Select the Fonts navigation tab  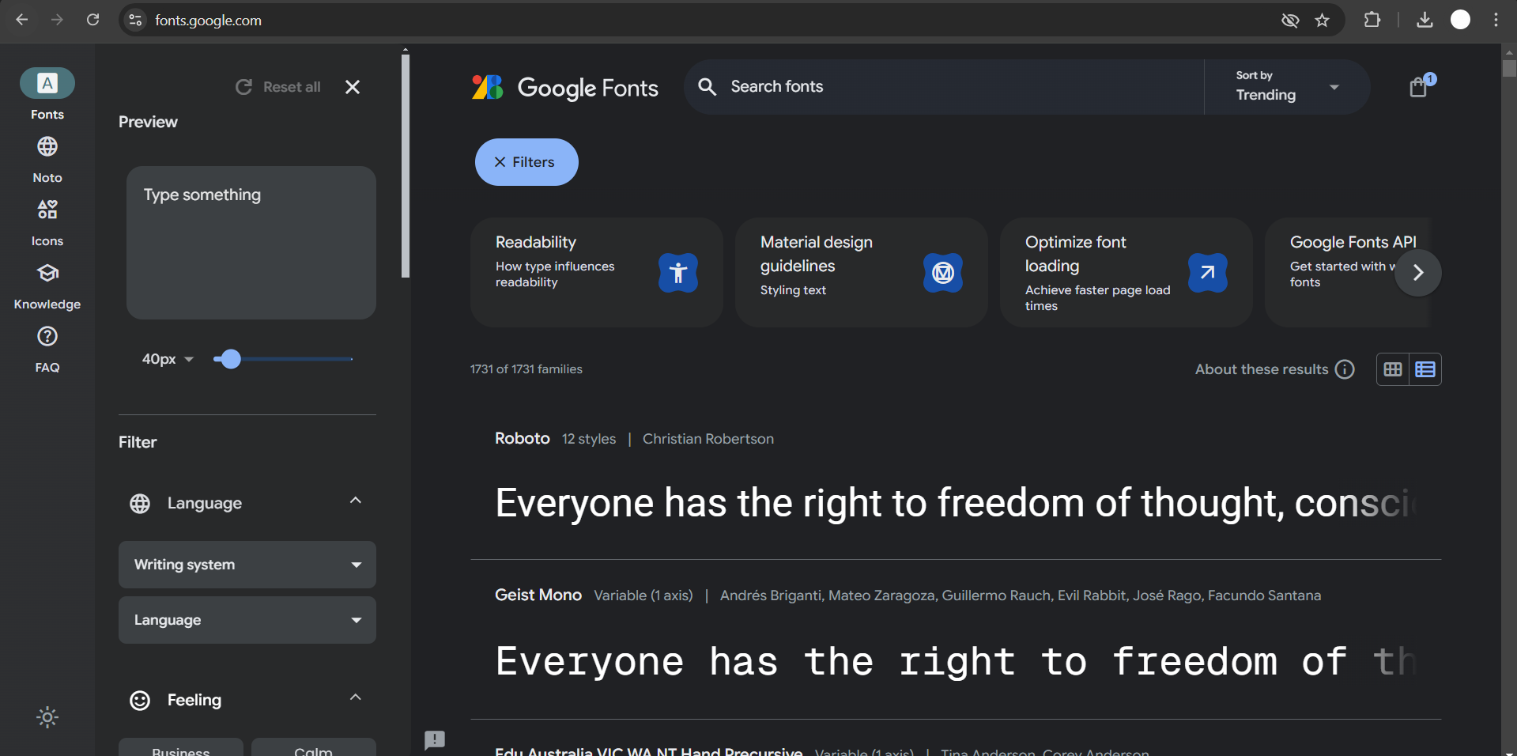tap(47, 84)
